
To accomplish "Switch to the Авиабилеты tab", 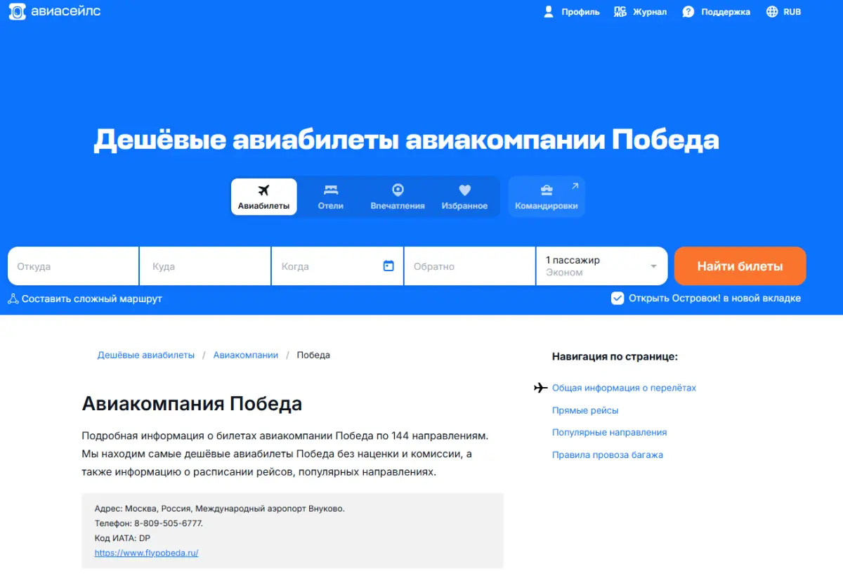I will coord(264,197).
